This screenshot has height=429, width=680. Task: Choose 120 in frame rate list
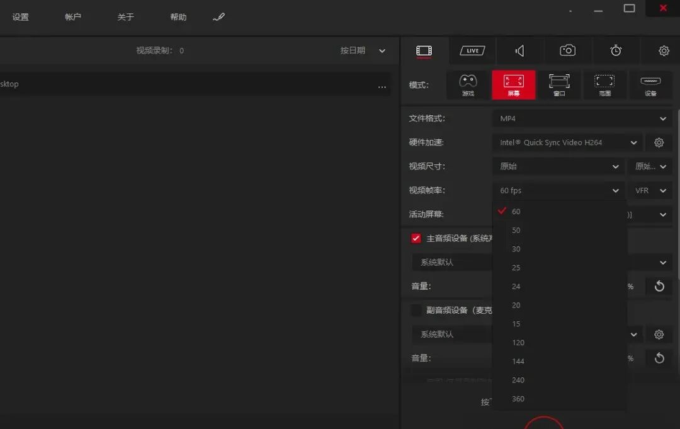click(x=560, y=342)
